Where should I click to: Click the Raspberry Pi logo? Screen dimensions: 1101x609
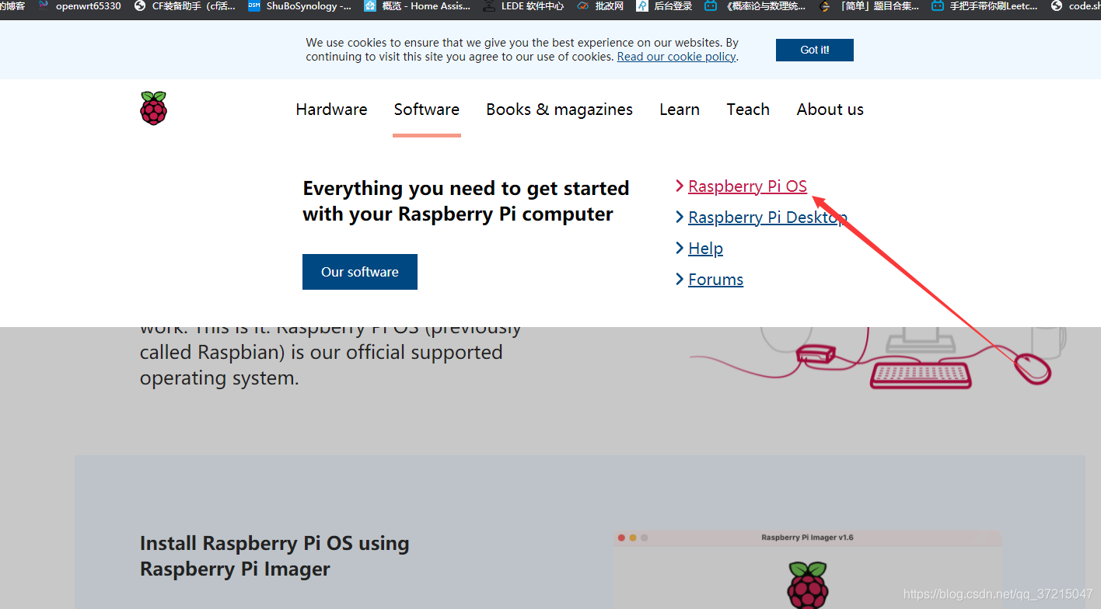(154, 108)
